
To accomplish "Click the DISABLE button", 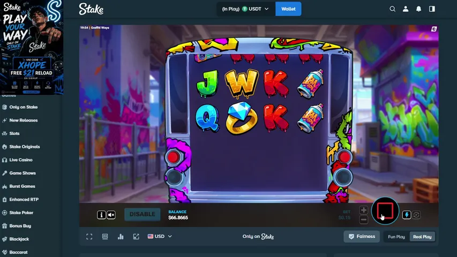I will tap(142, 214).
